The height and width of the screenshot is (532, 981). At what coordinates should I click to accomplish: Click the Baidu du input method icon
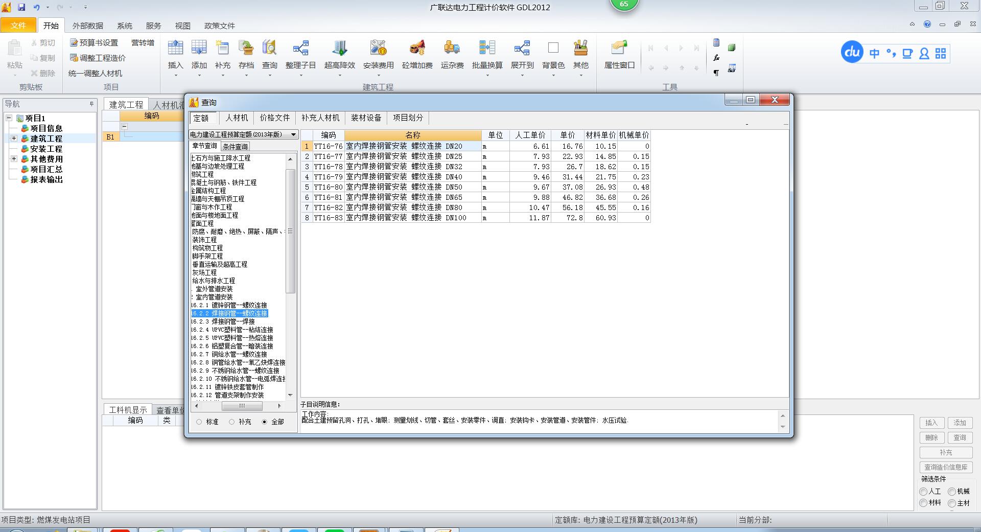point(852,52)
